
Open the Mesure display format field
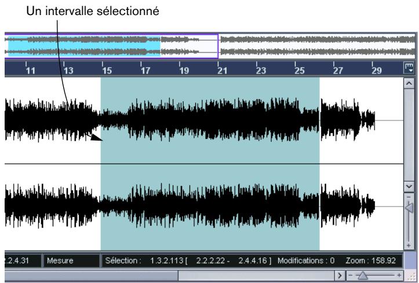point(71,260)
